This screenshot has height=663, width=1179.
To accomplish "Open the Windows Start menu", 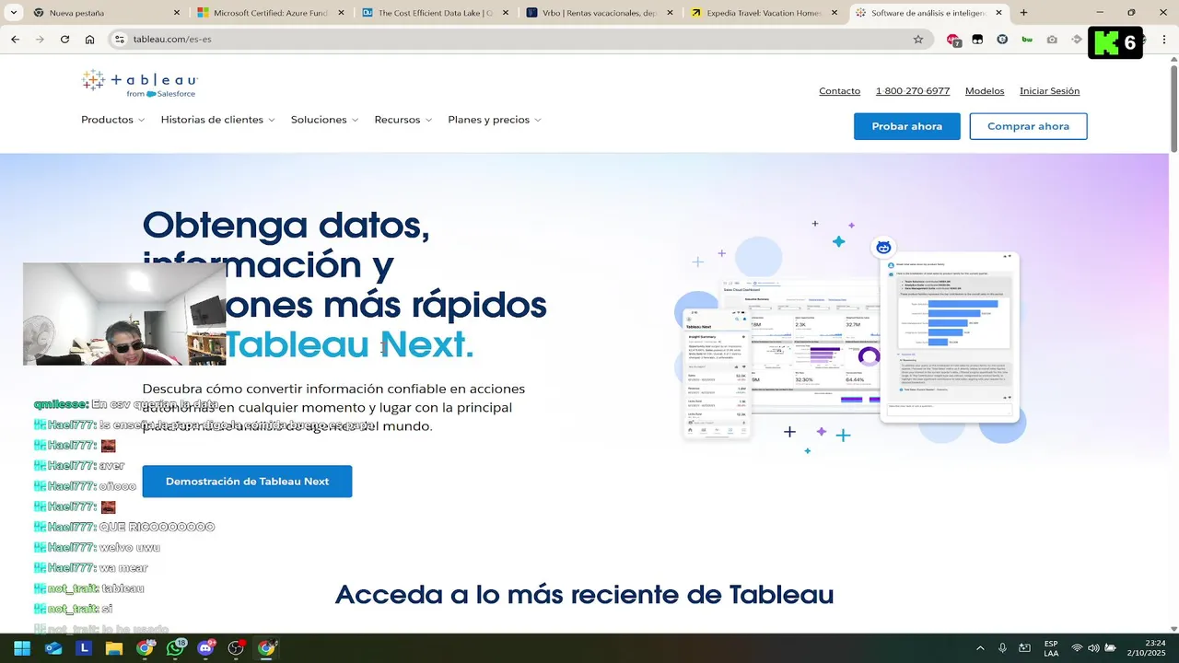I will (x=22, y=648).
